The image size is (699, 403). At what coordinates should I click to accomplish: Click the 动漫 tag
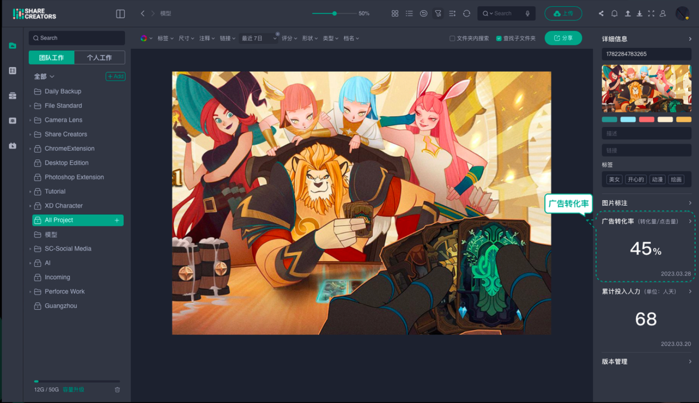(657, 179)
